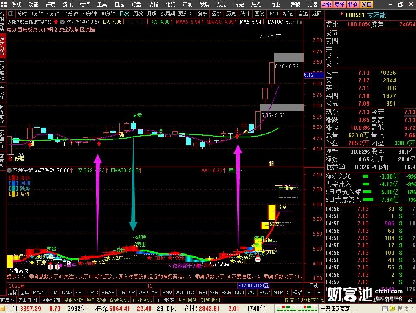Click the blue 回调 legend swatch

(13, 183)
